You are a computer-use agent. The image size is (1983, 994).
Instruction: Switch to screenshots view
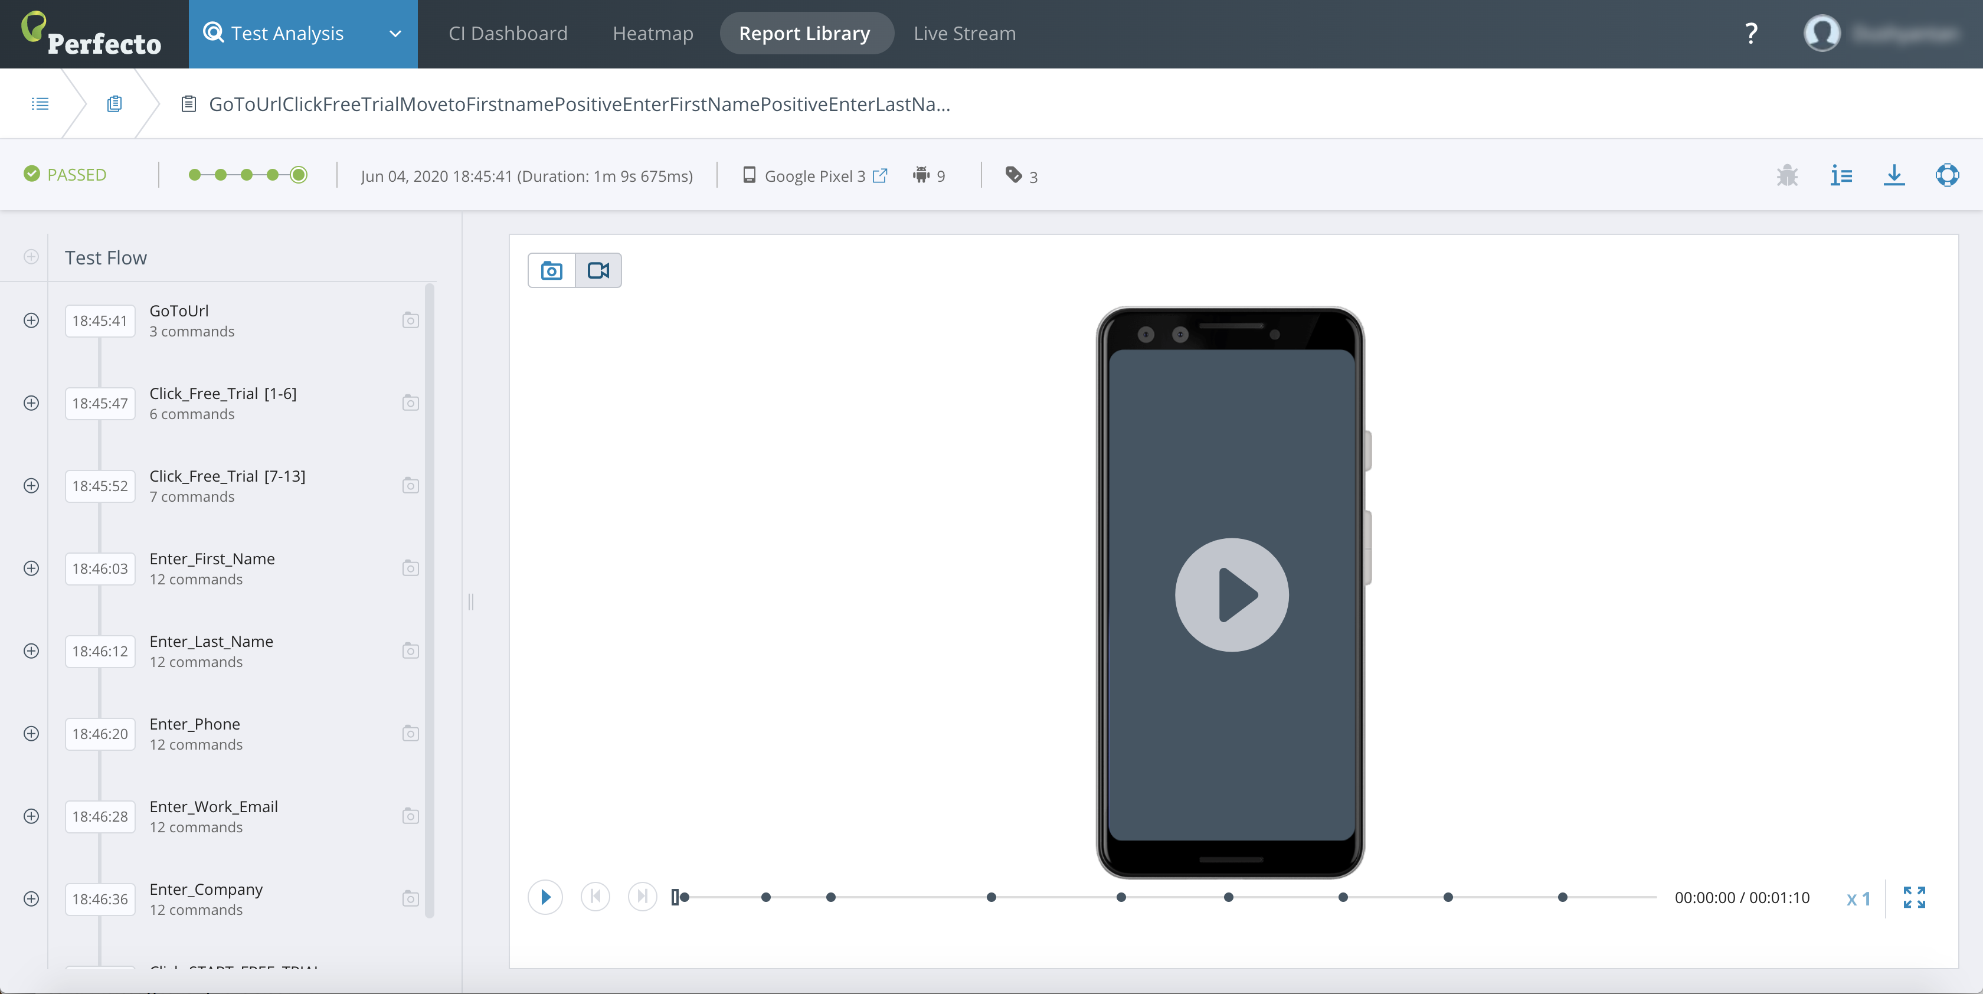click(552, 270)
